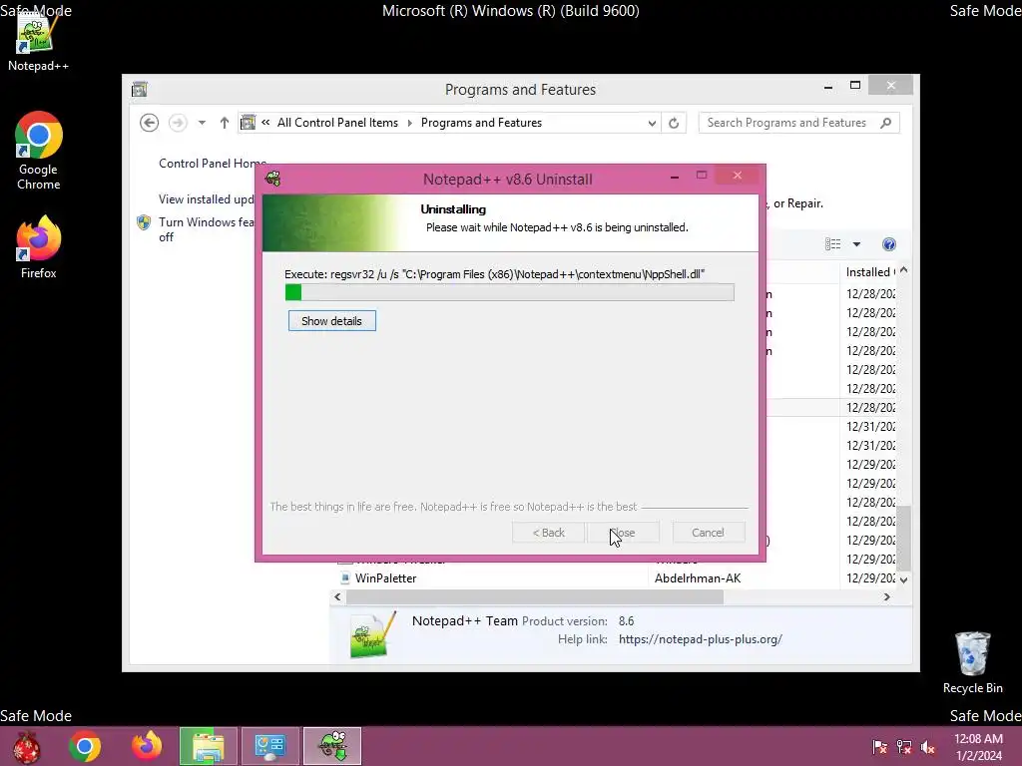
Task: Click the Back button in the uninstaller
Action: coord(548,533)
